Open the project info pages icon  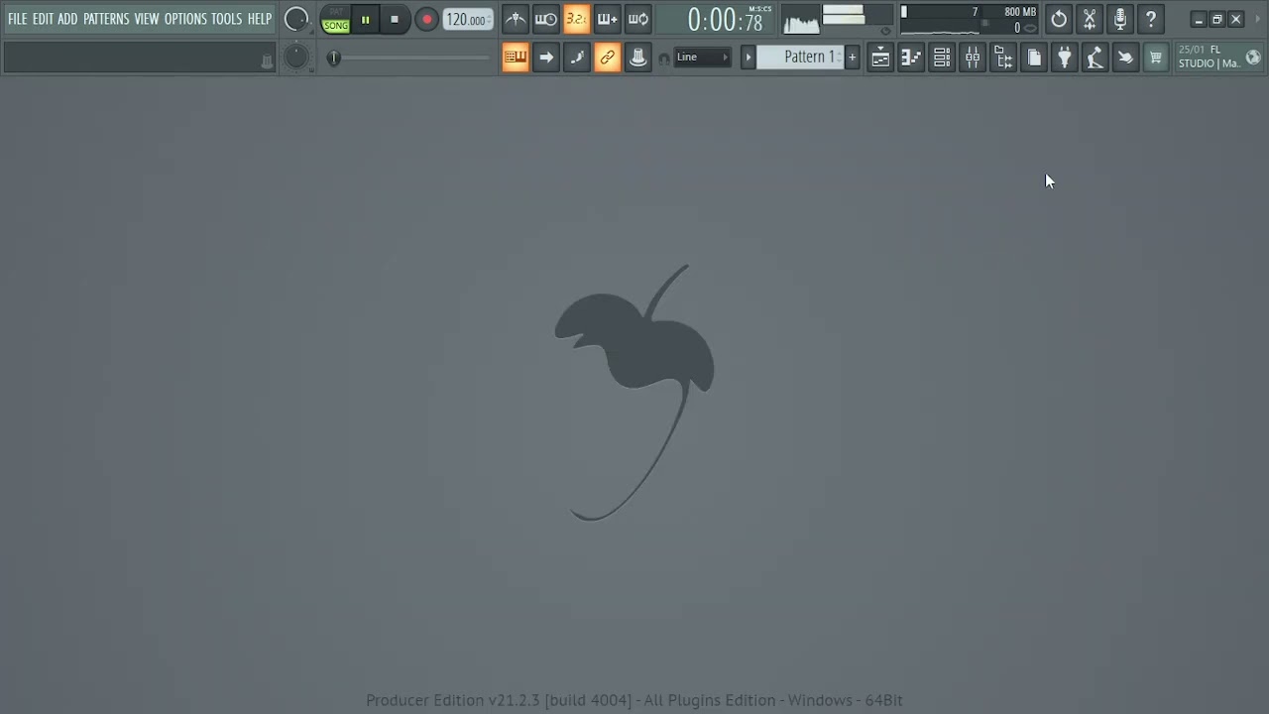[x=1034, y=58]
